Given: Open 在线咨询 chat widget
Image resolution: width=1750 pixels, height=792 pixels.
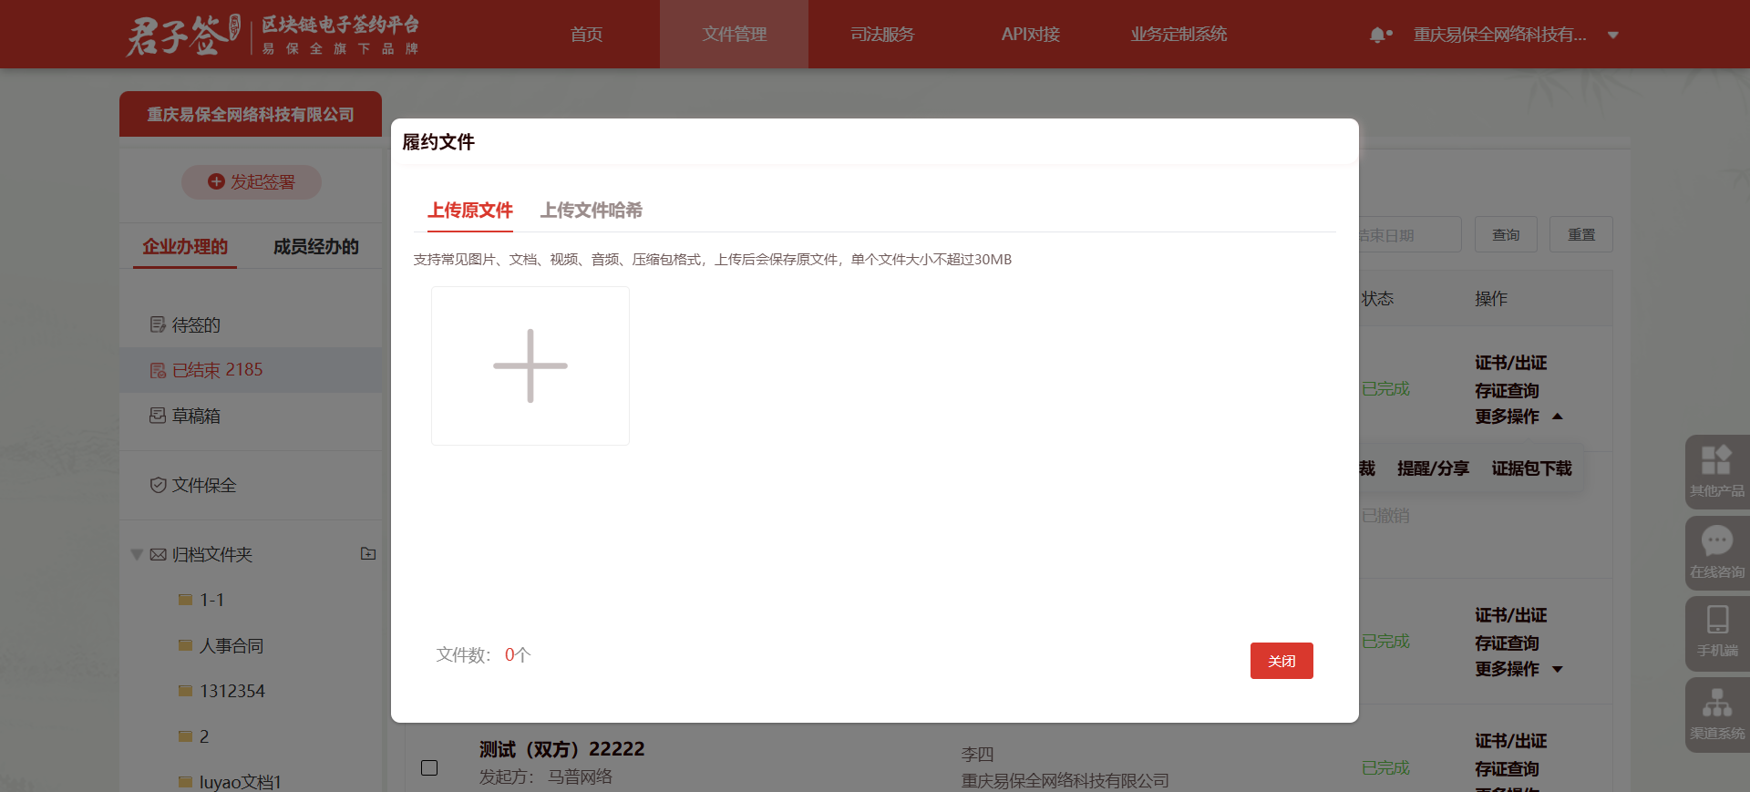Looking at the screenshot, I should [1716, 550].
